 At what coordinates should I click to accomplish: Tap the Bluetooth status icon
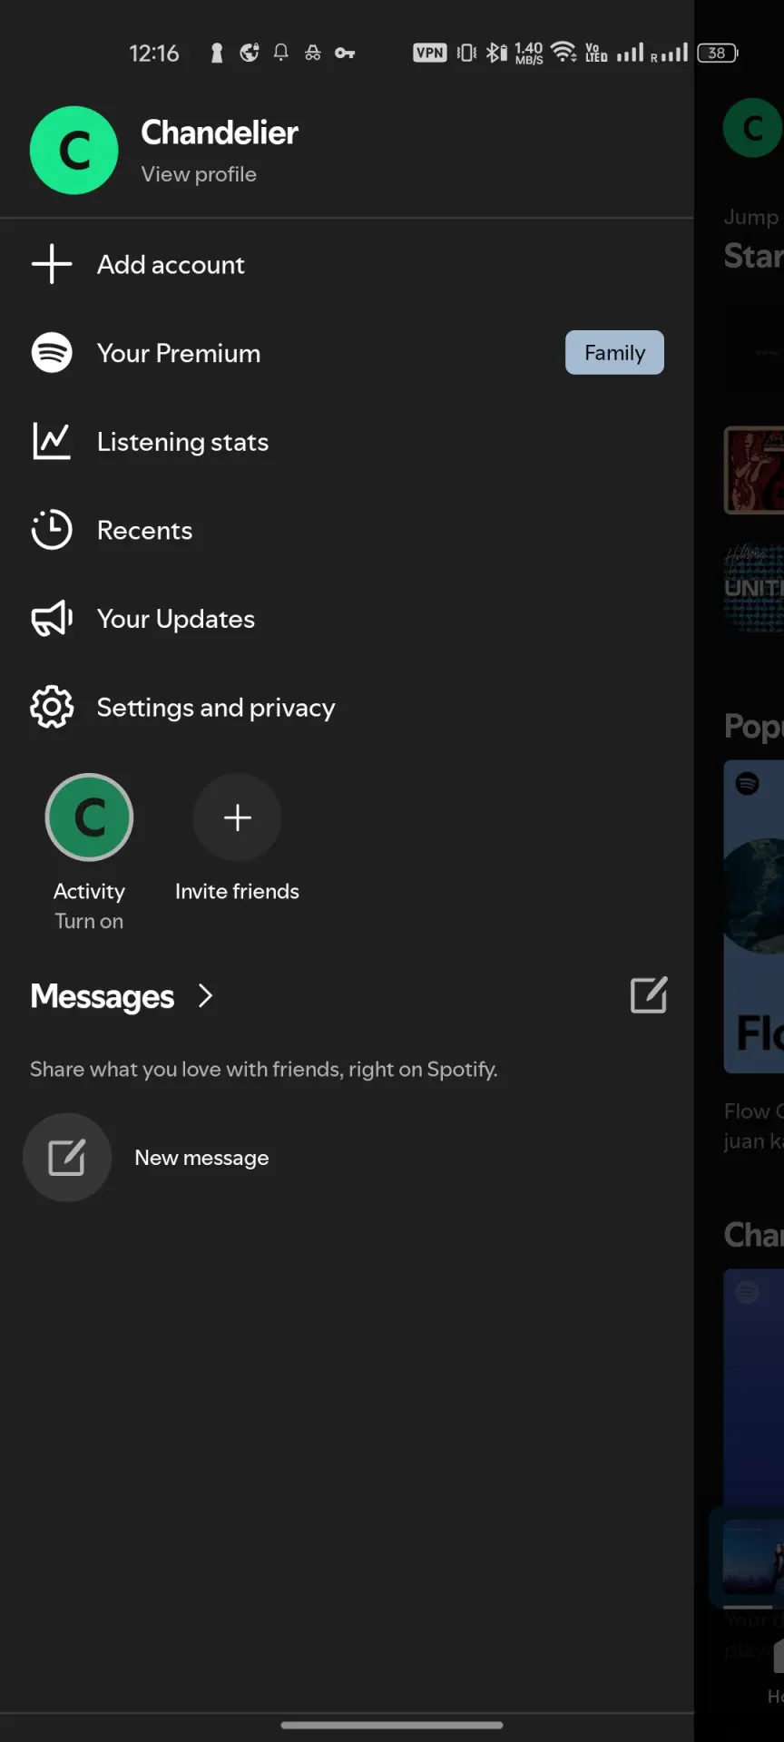[495, 53]
